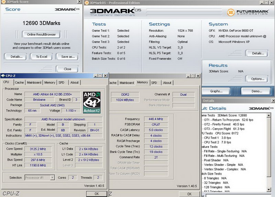Click CAS# Latency value 5.0 clocks

pos(156,130)
